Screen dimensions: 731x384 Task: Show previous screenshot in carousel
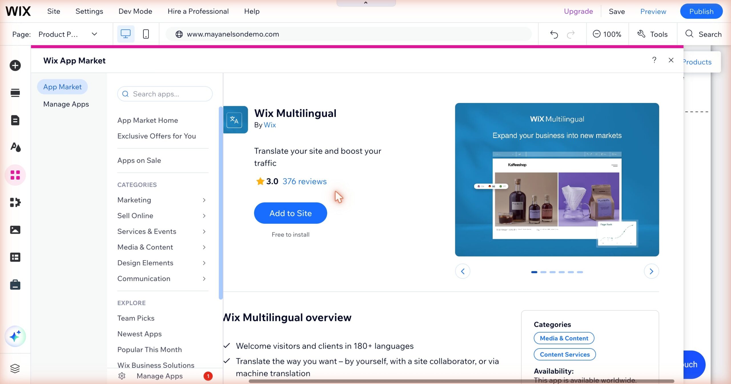click(463, 271)
